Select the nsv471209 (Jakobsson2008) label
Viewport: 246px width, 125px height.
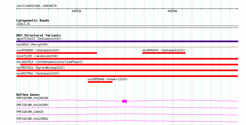coord(37,56)
